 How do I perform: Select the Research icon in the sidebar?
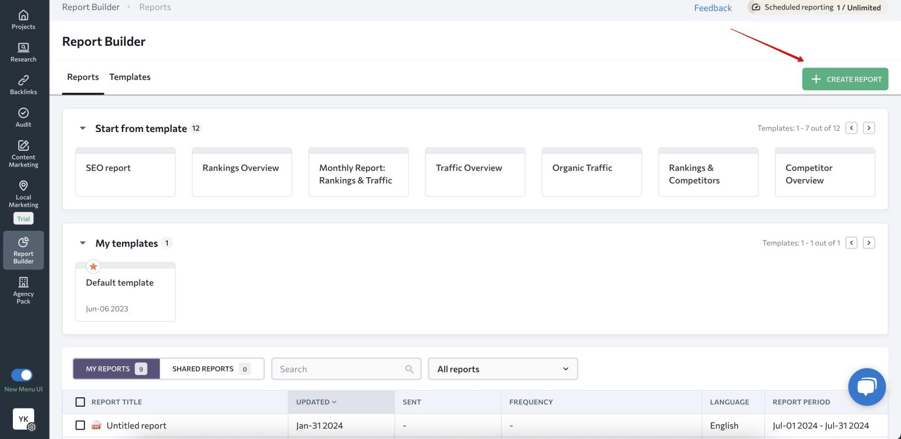click(23, 51)
